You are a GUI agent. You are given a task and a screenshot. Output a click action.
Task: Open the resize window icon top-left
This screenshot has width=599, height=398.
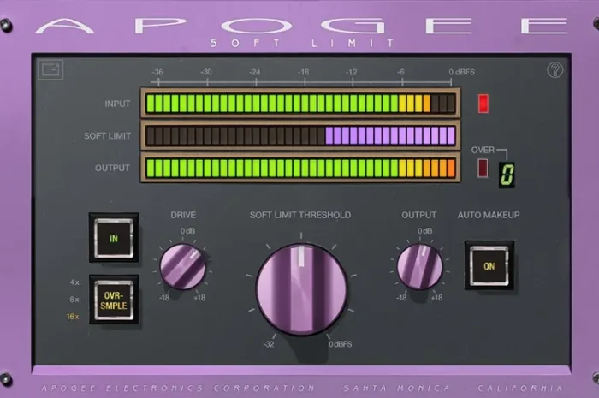[x=50, y=70]
